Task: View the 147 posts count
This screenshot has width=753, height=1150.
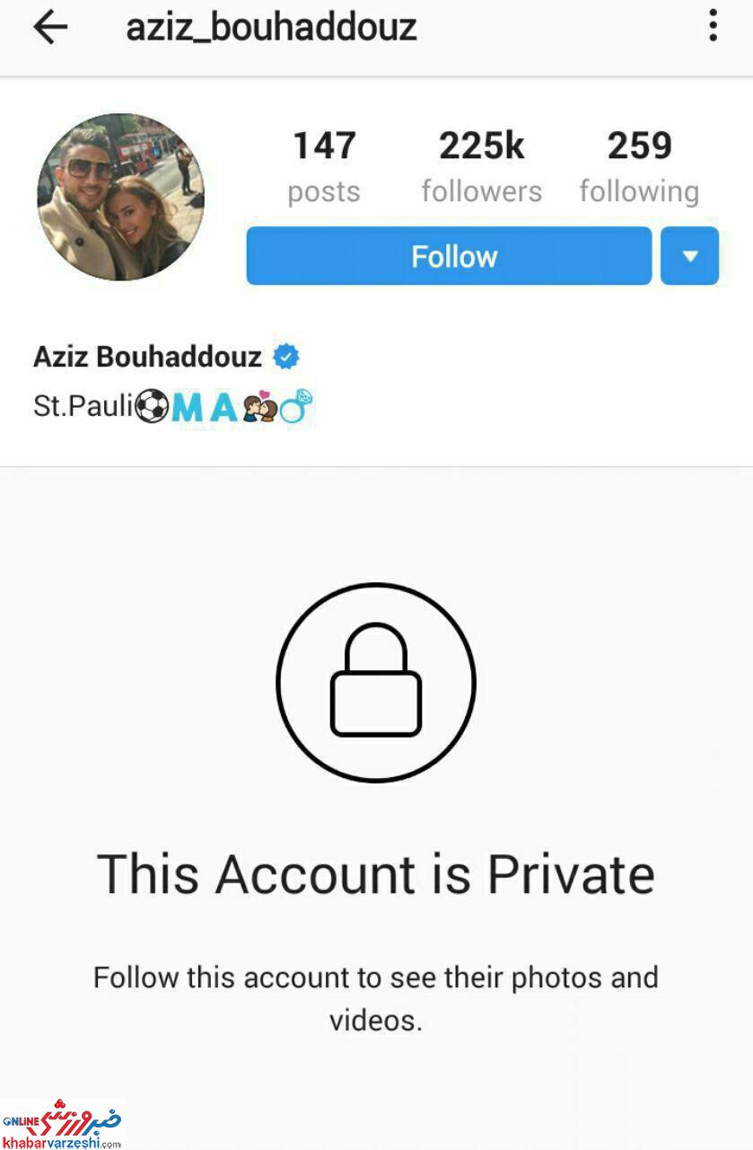Action: (x=324, y=167)
